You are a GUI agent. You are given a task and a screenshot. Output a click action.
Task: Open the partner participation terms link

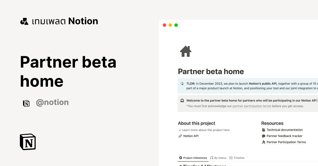[251, 106]
